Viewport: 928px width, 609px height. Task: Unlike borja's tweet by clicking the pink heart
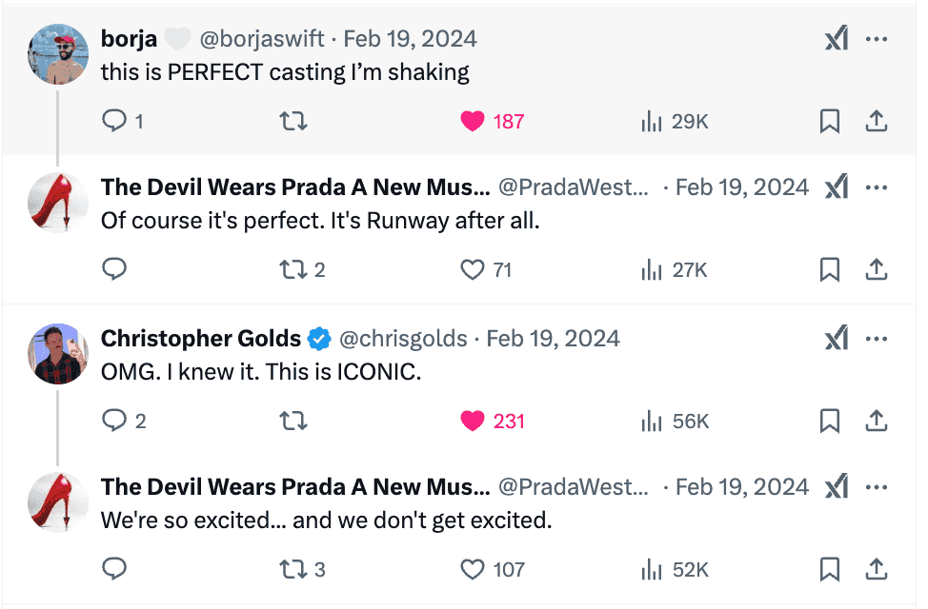[473, 121]
